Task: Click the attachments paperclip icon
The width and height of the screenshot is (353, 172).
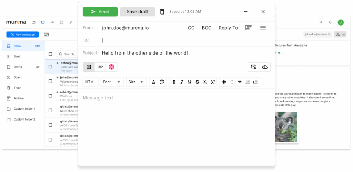Action: tap(100, 67)
